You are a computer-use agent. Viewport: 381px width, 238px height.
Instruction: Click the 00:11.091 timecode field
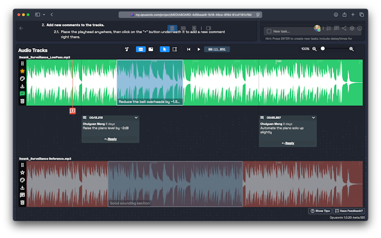[x=217, y=49]
